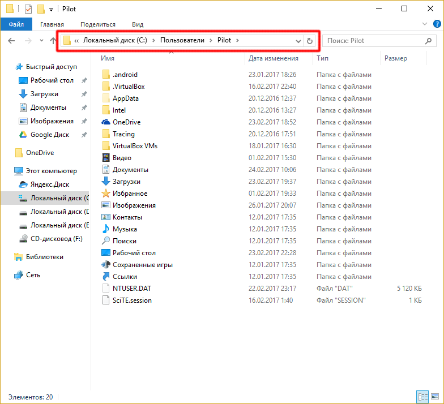Click the Избранное star icon

[105, 194]
